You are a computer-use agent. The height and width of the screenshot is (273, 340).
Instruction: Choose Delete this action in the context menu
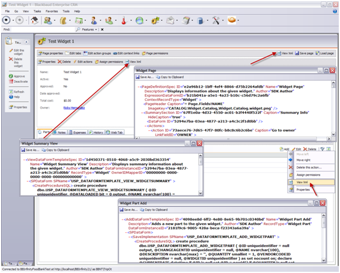click(x=311, y=167)
